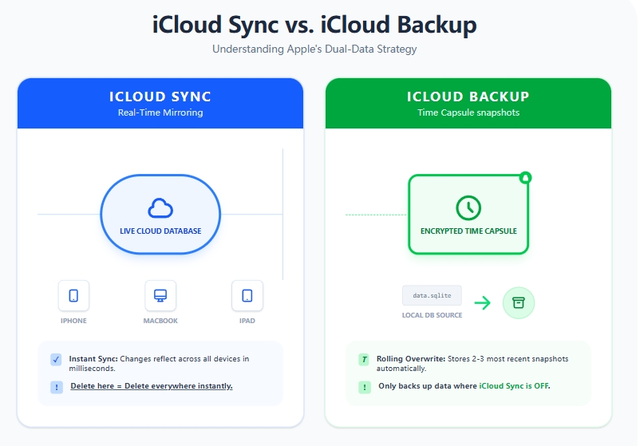Click the green archive box icon
The width and height of the screenshot is (640, 446).
519,302
